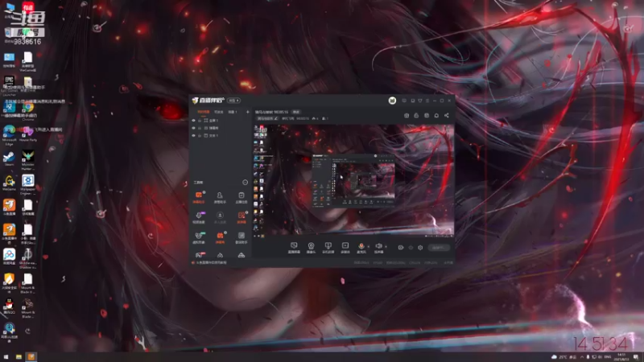Open Chrome desktop shortcut

point(28,110)
